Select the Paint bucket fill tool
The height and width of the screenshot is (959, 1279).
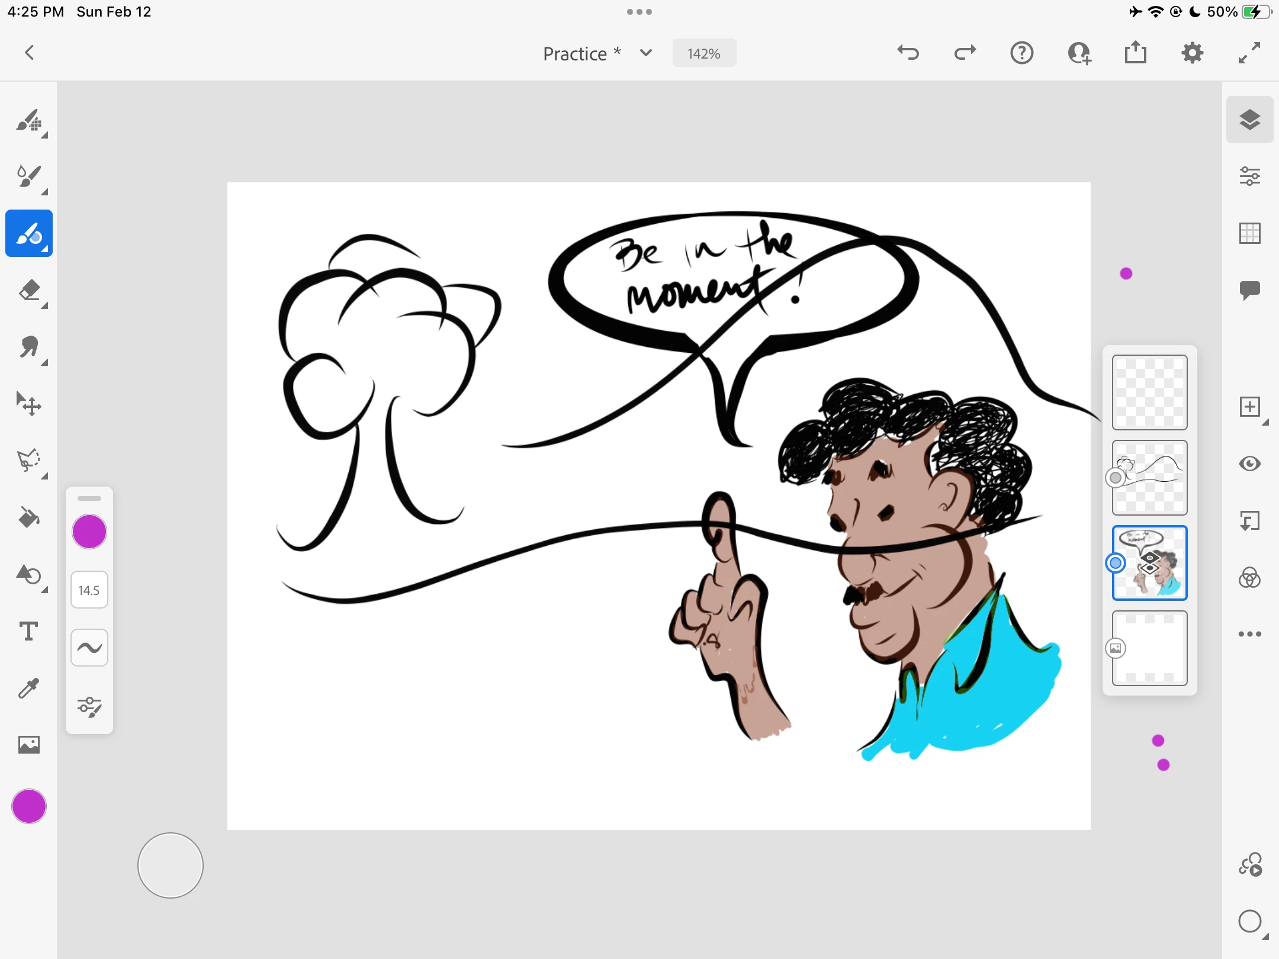coord(28,517)
